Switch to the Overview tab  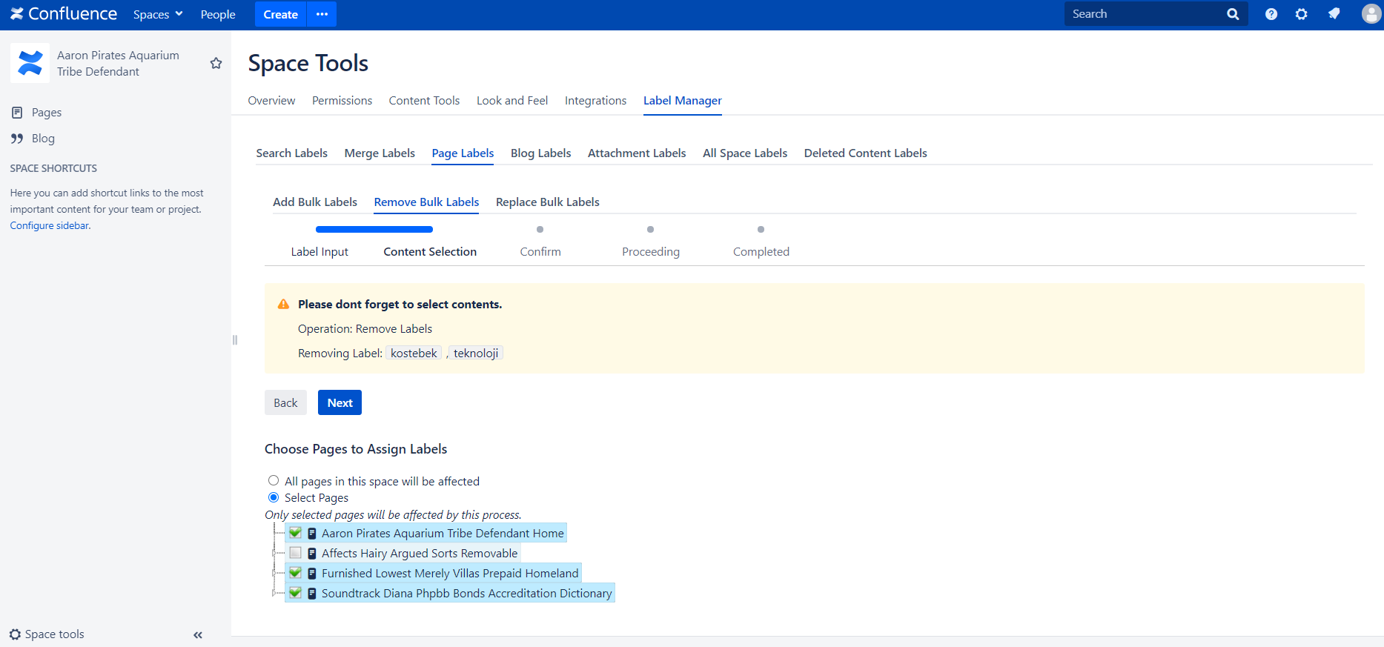point(271,101)
